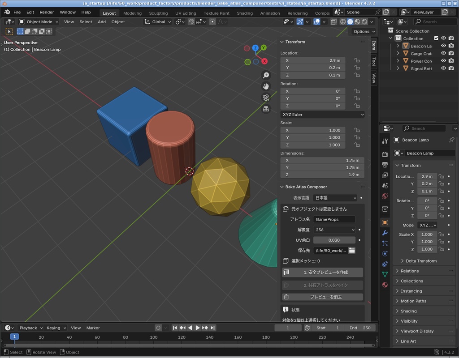Toggle snapping magnet in header
The width and height of the screenshot is (459, 358).
point(191,21)
